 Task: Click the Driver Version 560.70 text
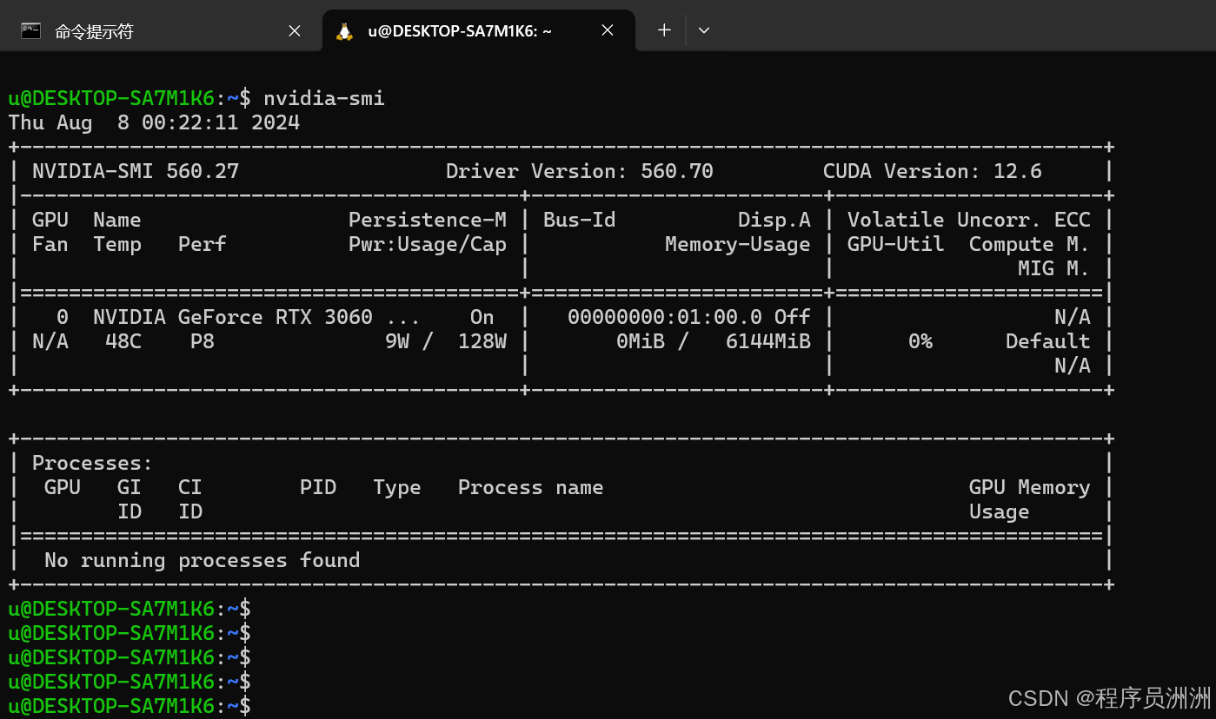pyautogui.click(x=578, y=170)
